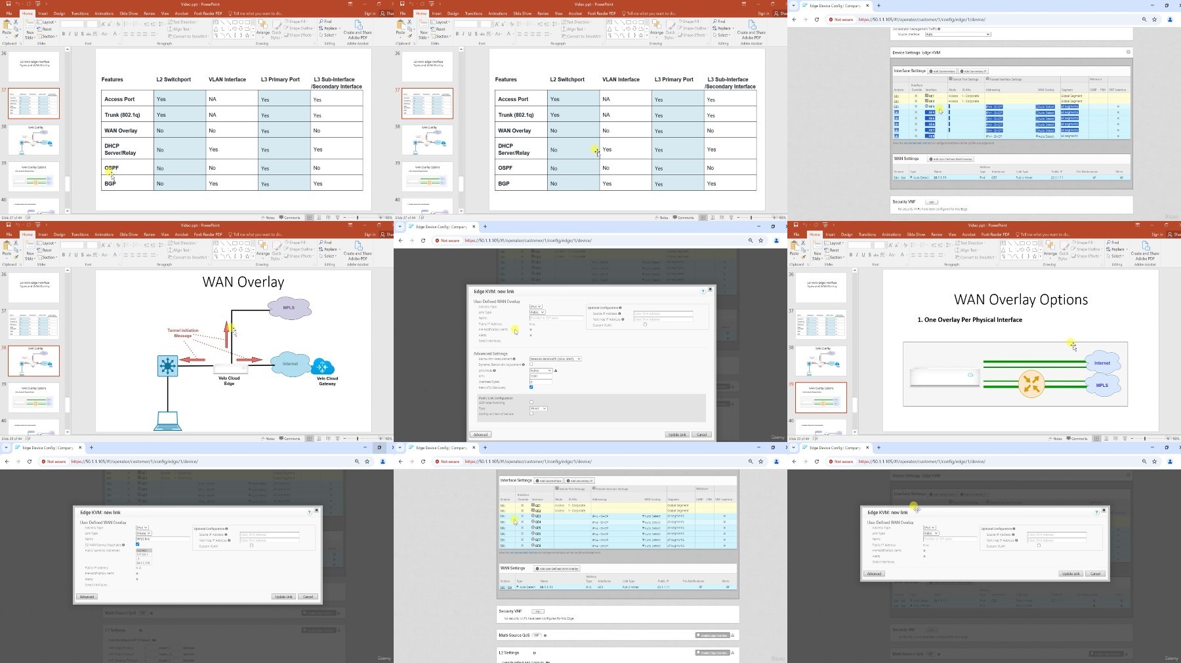The width and height of the screenshot is (1181, 663).
Task: Click zoom magnifier icon in Multi Source QoS browser
Action: tap(751, 461)
